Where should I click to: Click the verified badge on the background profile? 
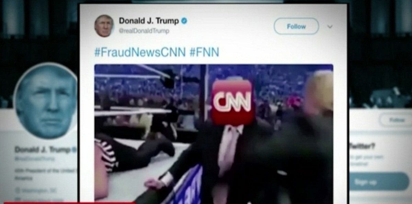point(73,150)
